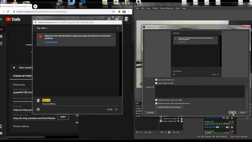The width and height of the screenshot is (252, 142).
Task: Click the send message arrow in live chat
Action: (117, 109)
